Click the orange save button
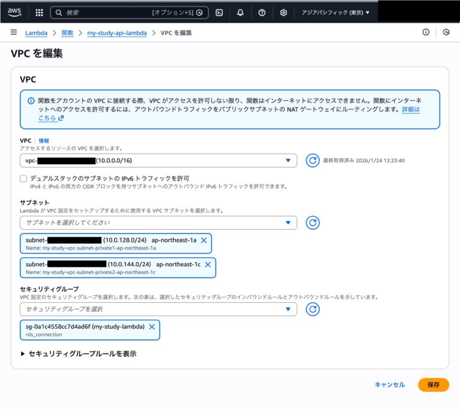 click(433, 385)
